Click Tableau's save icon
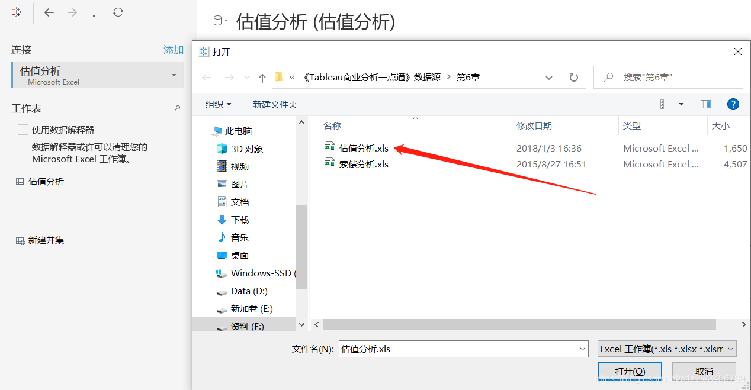This screenshot has width=751, height=390. [95, 12]
